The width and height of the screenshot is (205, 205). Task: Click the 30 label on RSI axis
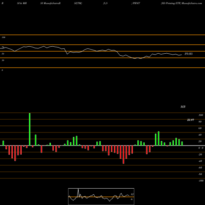pos(3,60)
